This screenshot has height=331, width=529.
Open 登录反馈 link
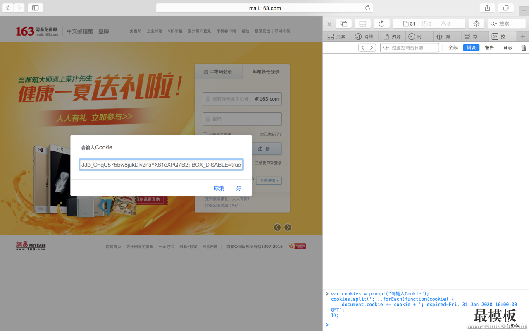coord(262,31)
